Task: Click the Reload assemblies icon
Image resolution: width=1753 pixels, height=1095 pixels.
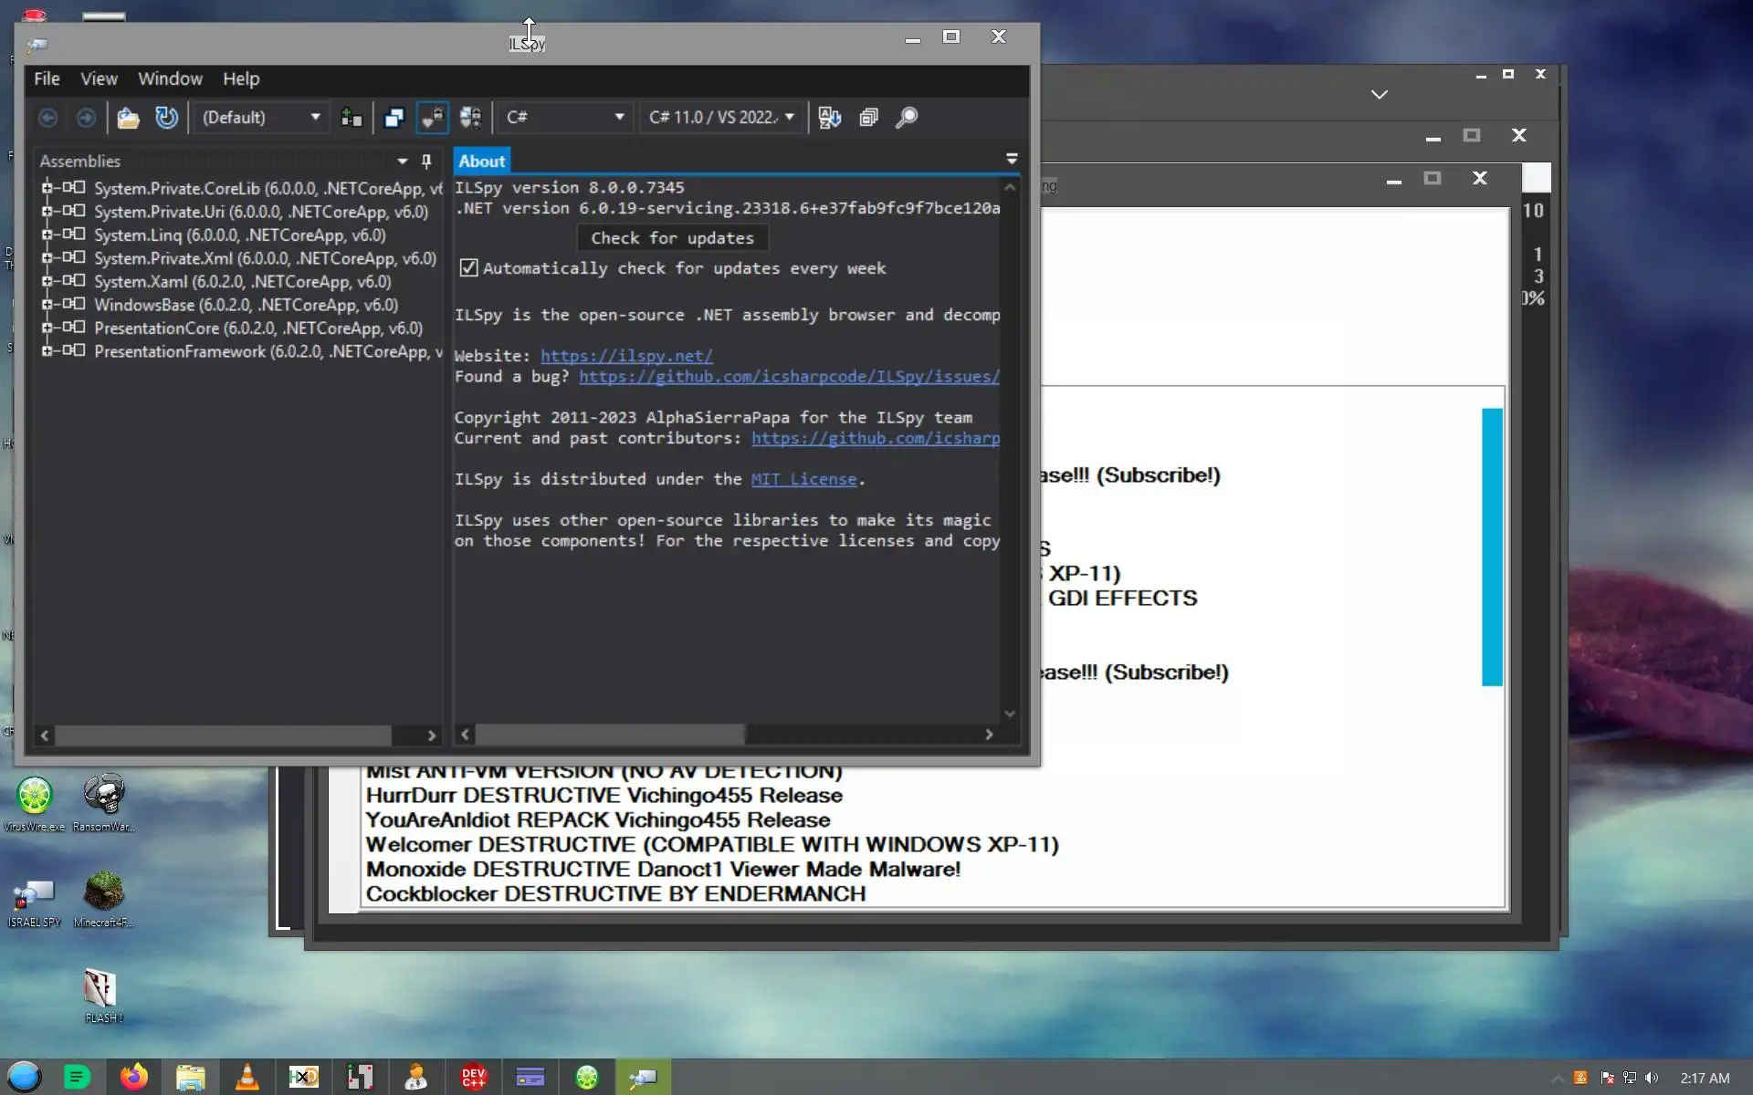Action: (166, 118)
